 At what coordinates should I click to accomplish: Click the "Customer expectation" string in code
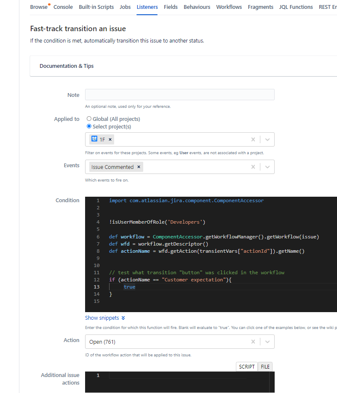pos(194,280)
